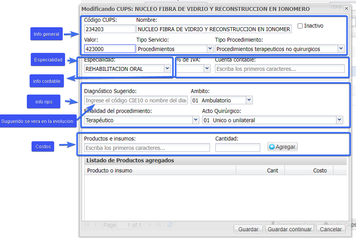356x246 pixels.
Task: Click the Cuenta contable field
Action: coord(280,69)
